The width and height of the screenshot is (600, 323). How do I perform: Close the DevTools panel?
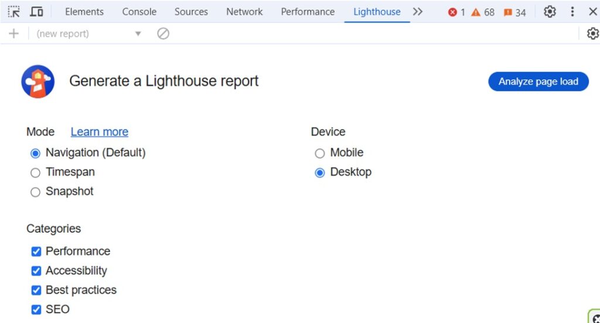[593, 12]
